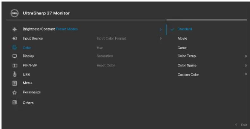Image resolution: width=250 pixels, height=129 pixels.
Task: Open the USB menu
Action: point(26,74)
